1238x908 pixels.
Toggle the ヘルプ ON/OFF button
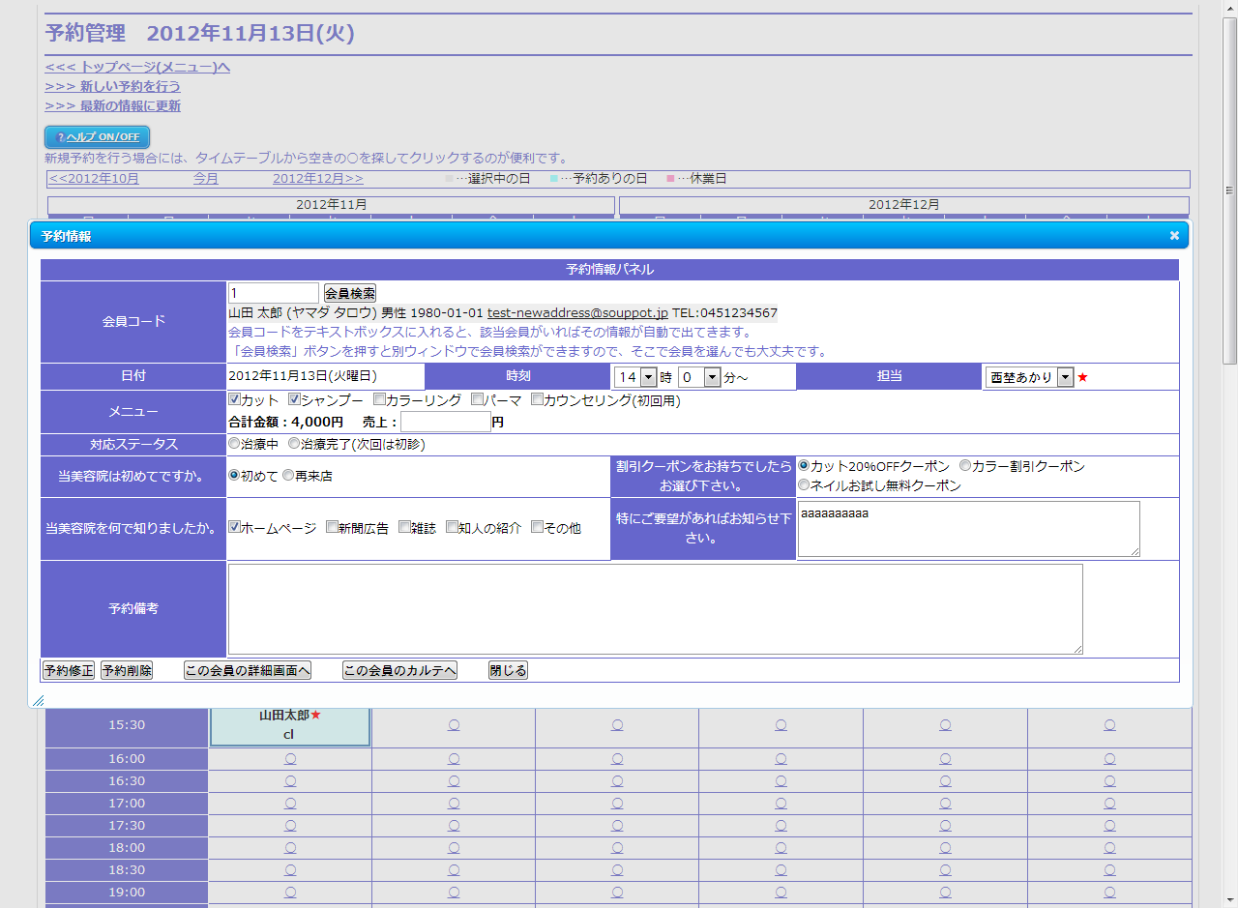coord(97,137)
